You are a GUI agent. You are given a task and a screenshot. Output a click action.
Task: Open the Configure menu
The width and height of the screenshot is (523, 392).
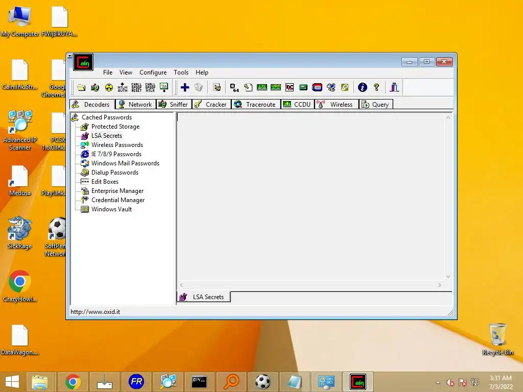point(153,72)
